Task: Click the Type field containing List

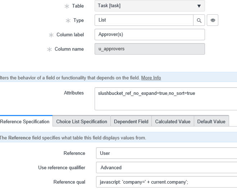Action: pos(144,20)
